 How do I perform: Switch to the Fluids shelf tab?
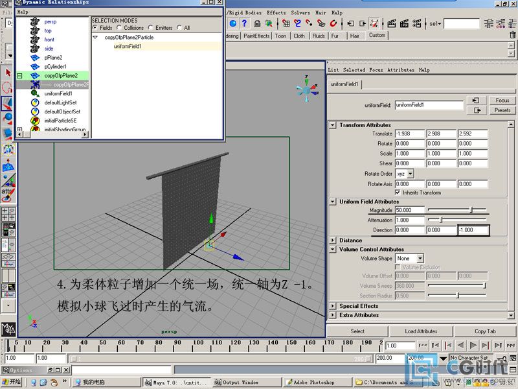319,36
